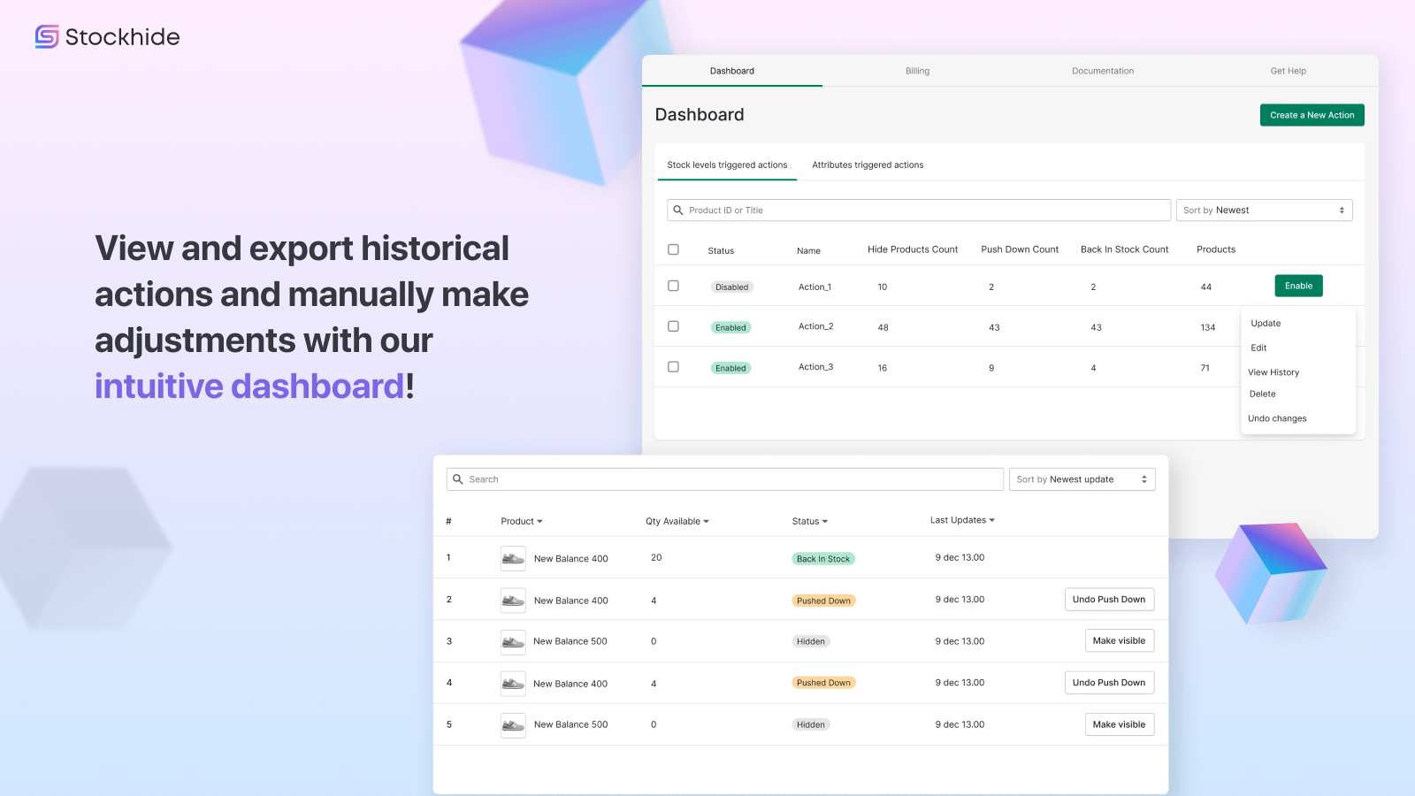Click the shoe thumbnail in row 1
The image size is (1415, 796).
[513, 558]
